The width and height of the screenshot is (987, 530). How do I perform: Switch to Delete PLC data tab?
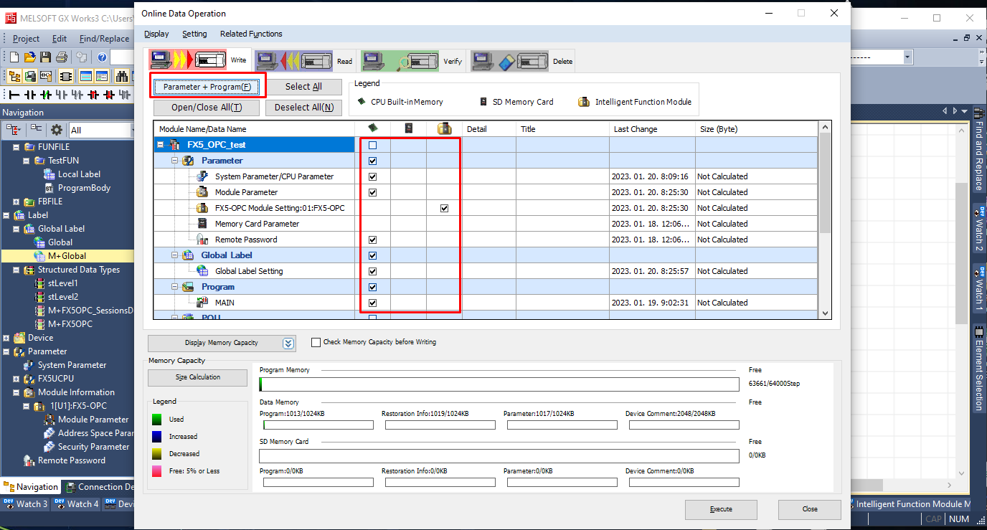click(521, 61)
